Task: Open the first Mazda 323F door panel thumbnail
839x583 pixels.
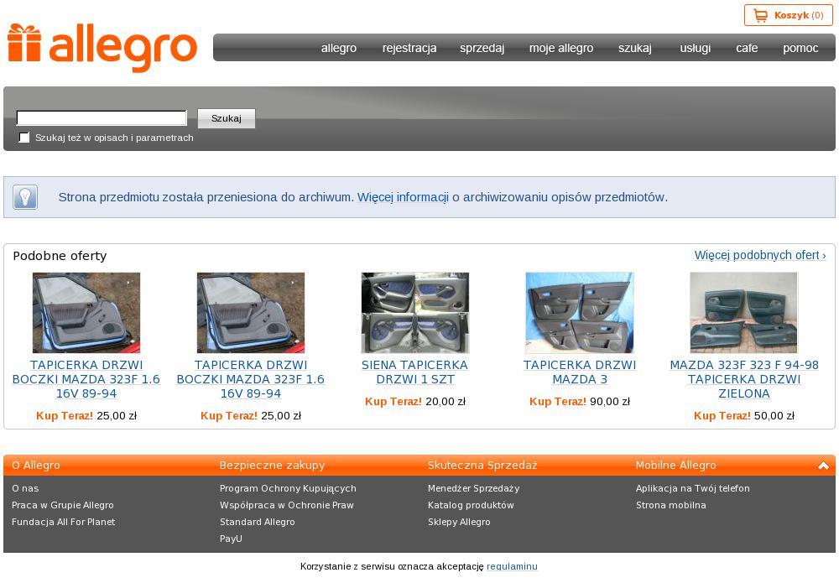Action: coord(86,313)
